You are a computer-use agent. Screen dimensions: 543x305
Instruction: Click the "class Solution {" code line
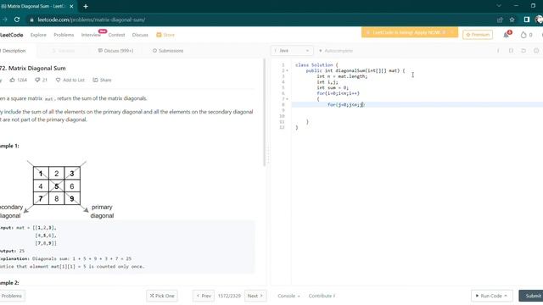point(316,65)
